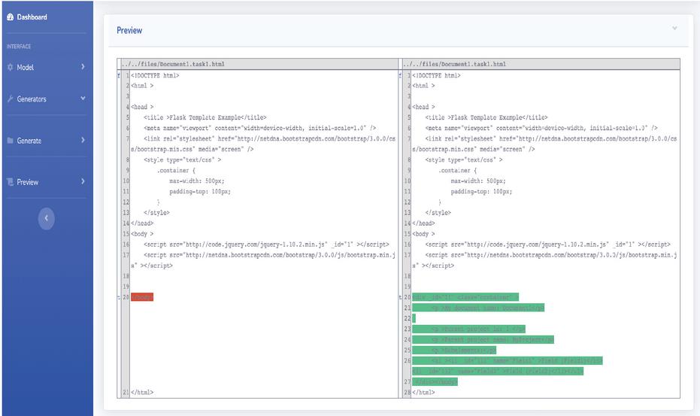The width and height of the screenshot is (700, 416).
Task: Open the Generate sidebar item
Action: click(29, 141)
